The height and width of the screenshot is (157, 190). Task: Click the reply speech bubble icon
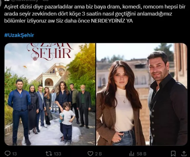pyautogui.click(x=7, y=154)
